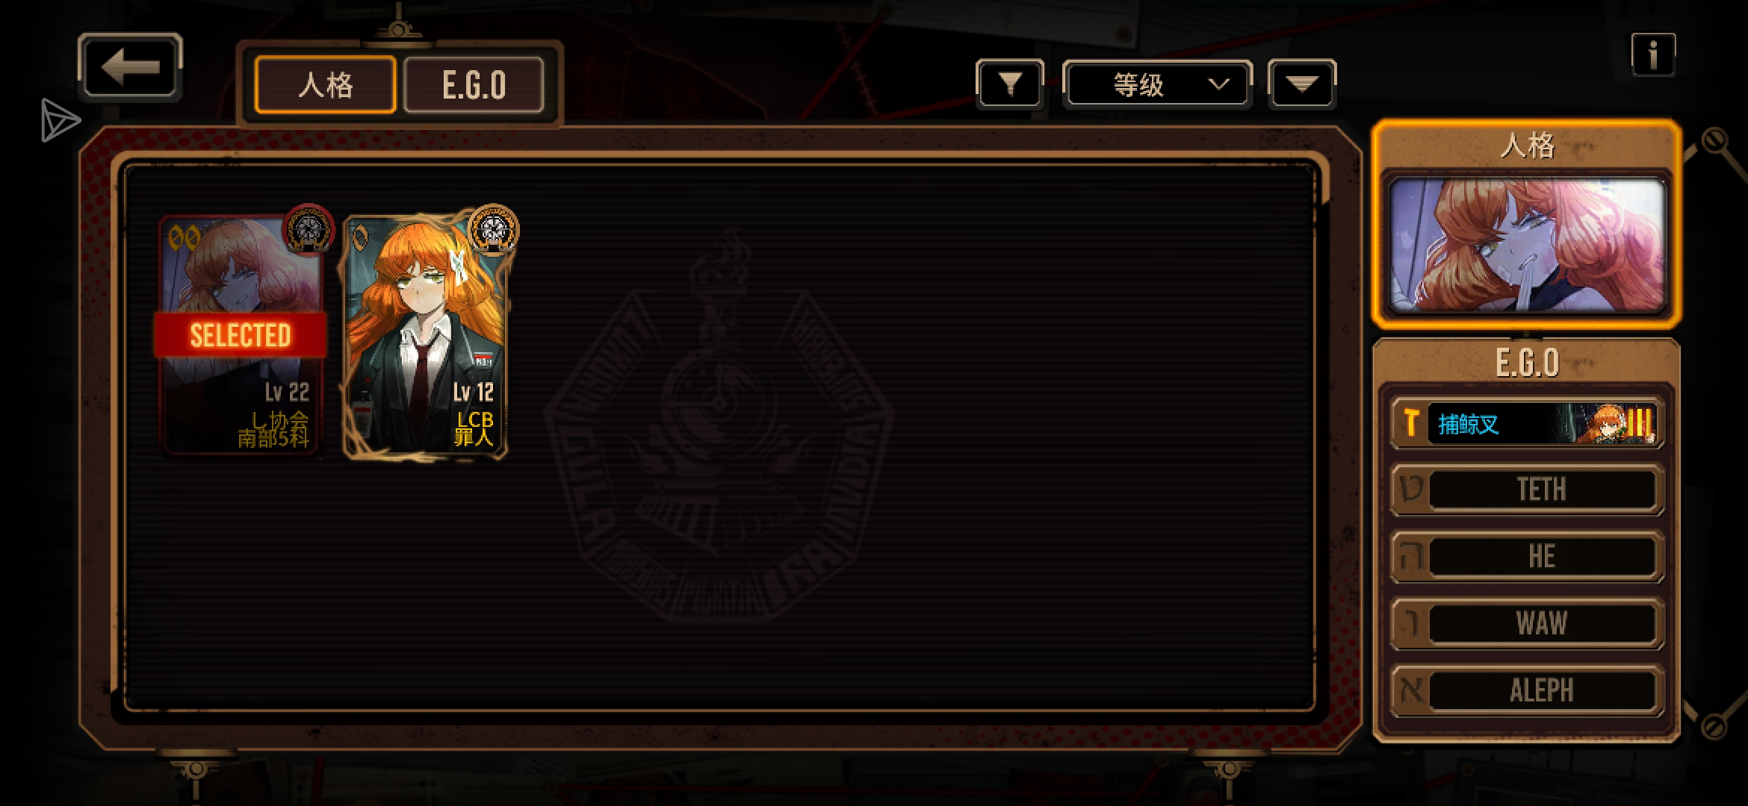The height and width of the screenshot is (806, 1748).
Task: Select the 捕鲸叉 E.G.O entry
Action: (1527, 423)
